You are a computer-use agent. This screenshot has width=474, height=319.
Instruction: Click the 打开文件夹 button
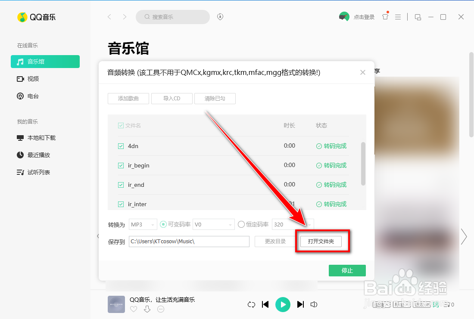click(x=321, y=242)
